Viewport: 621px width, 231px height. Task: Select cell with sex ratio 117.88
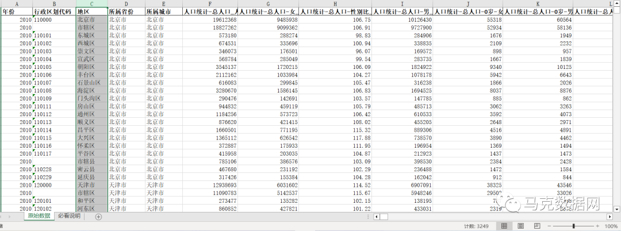point(335,138)
